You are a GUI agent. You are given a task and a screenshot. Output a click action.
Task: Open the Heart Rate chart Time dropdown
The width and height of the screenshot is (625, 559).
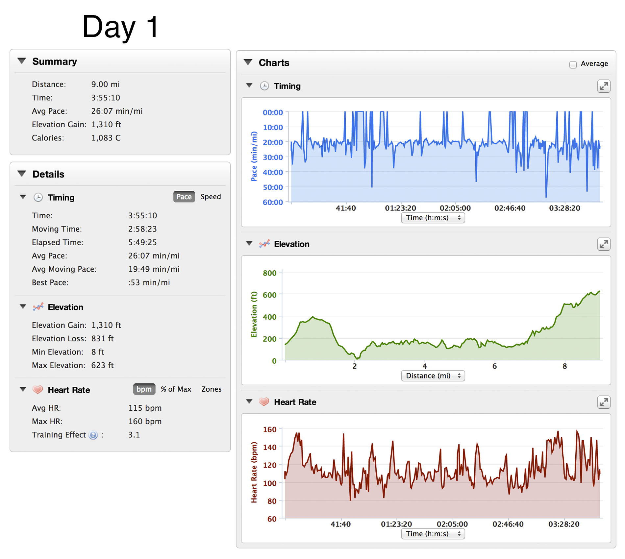click(x=433, y=534)
